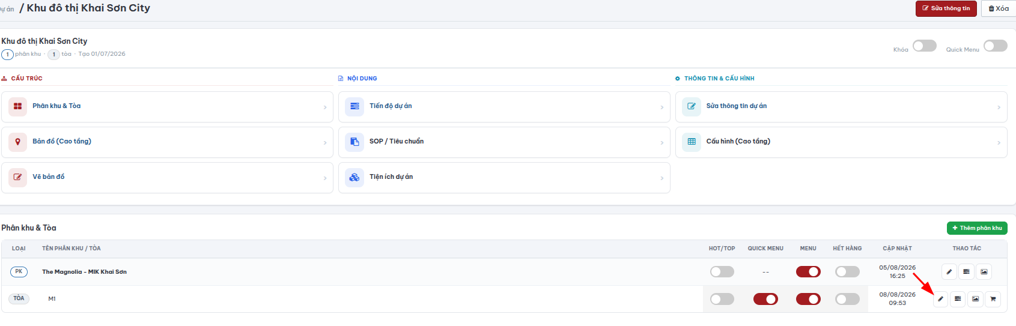Viewport: 1016px width, 326px height.
Task: Click the TÊN PHÂN KHU / TÒA column header
Action: tap(71, 249)
